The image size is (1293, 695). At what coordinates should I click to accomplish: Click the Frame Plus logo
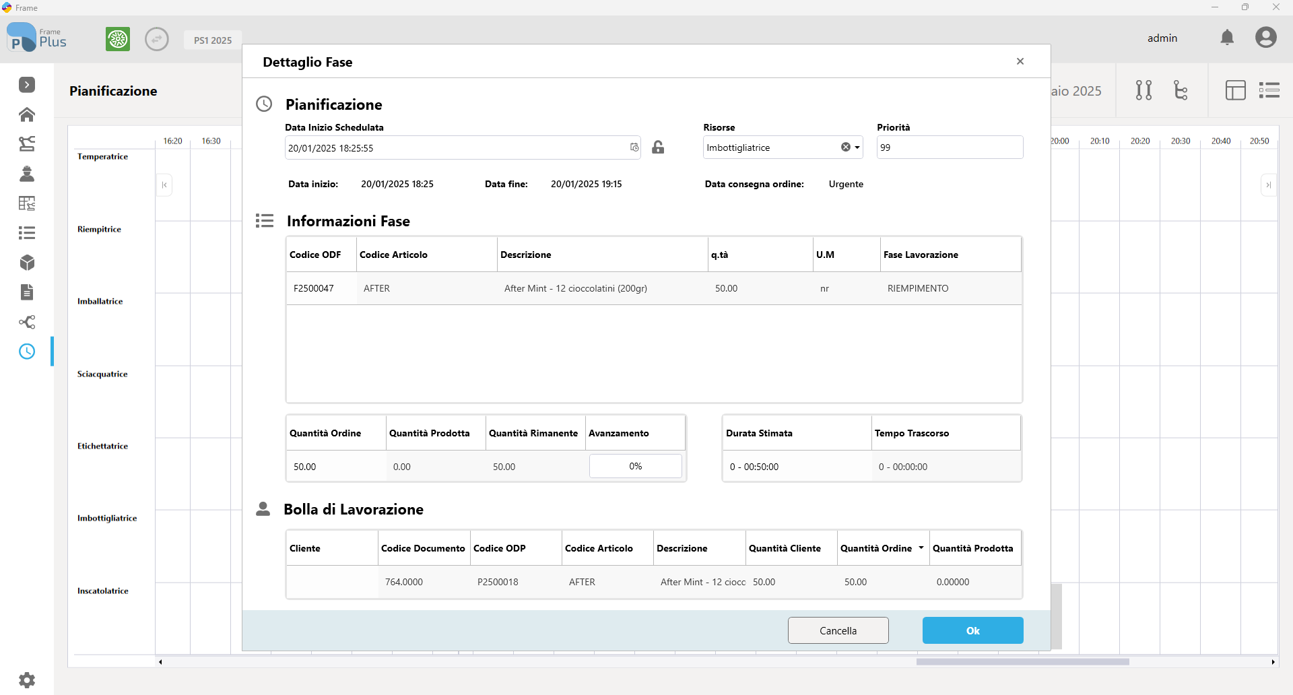click(x=37, y=38)
